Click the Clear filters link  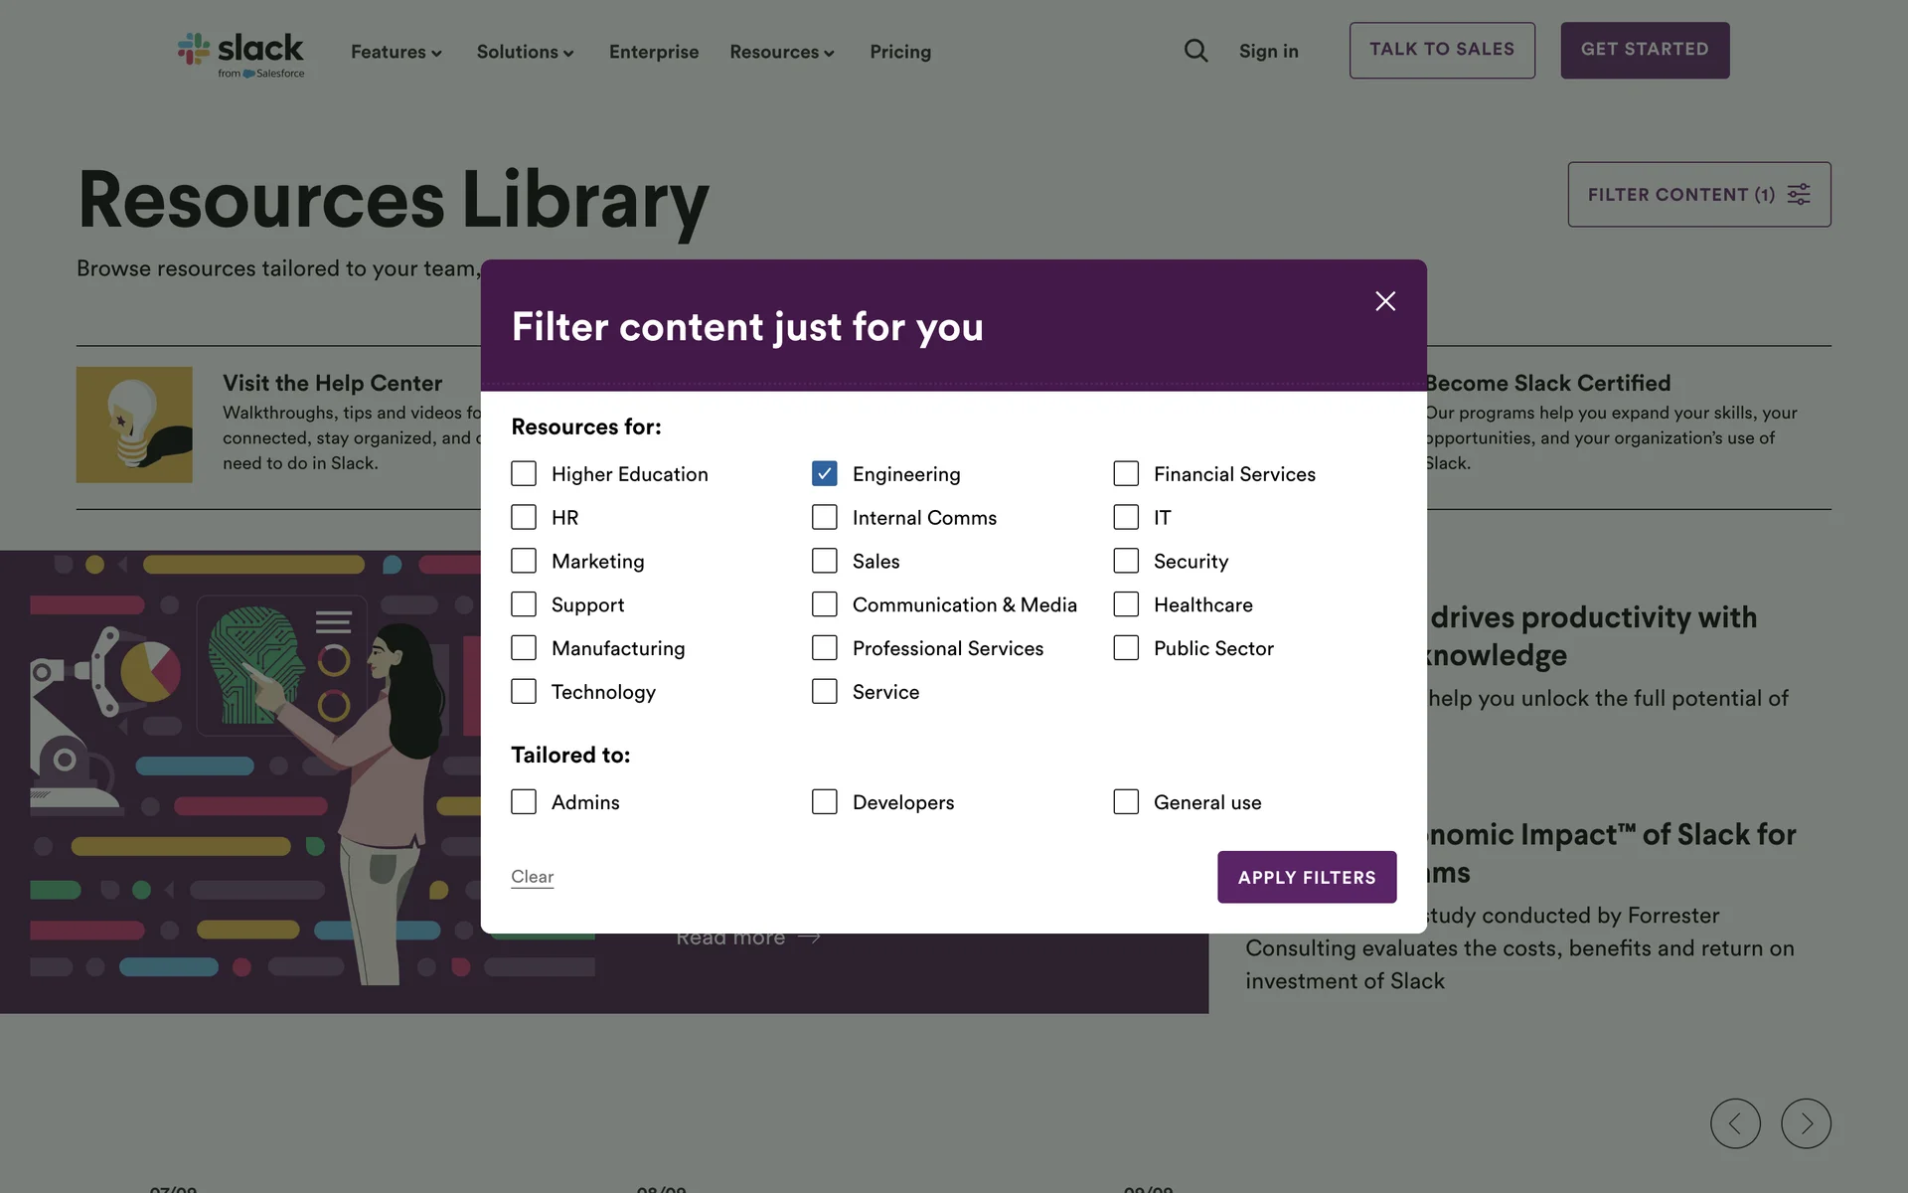coord(532,877)
